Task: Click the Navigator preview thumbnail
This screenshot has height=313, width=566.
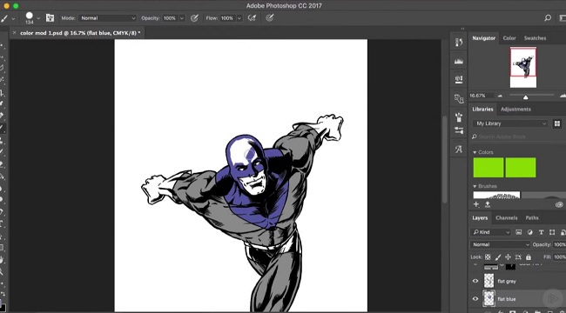Action: [523, 68]
